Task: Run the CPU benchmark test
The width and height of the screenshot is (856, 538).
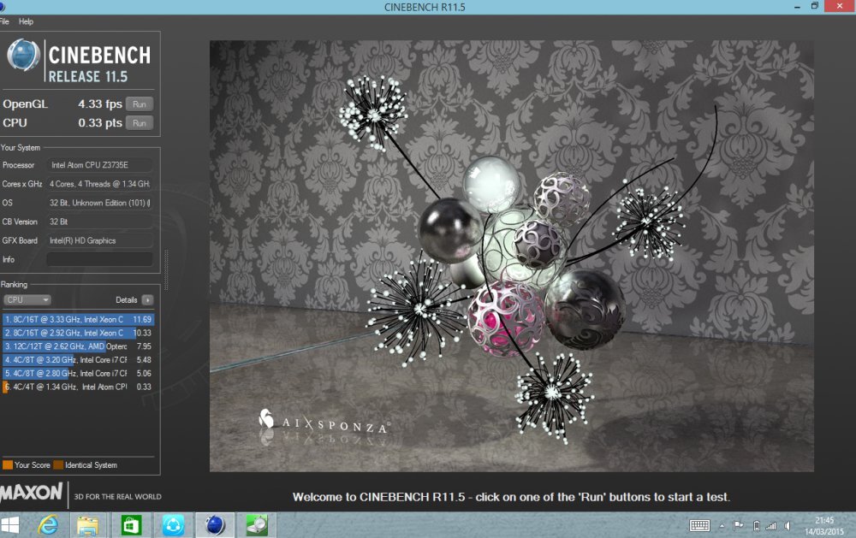Action: click(140, 123)
